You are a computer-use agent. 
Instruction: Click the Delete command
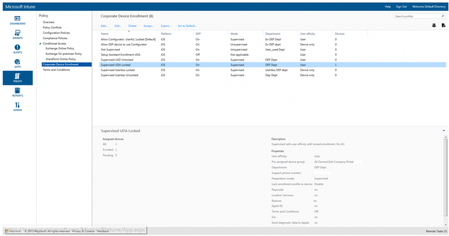pos(132,26)
